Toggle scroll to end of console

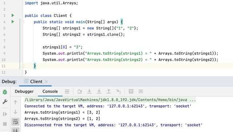[x=15, y=130]
